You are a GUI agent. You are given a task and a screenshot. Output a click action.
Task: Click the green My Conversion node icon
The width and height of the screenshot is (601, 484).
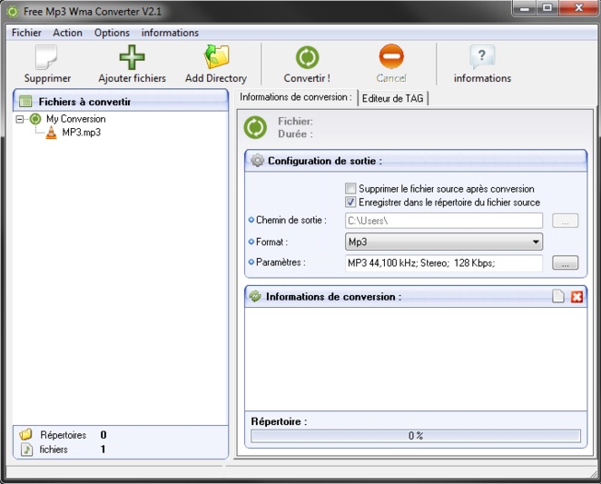tap(35, 119)
